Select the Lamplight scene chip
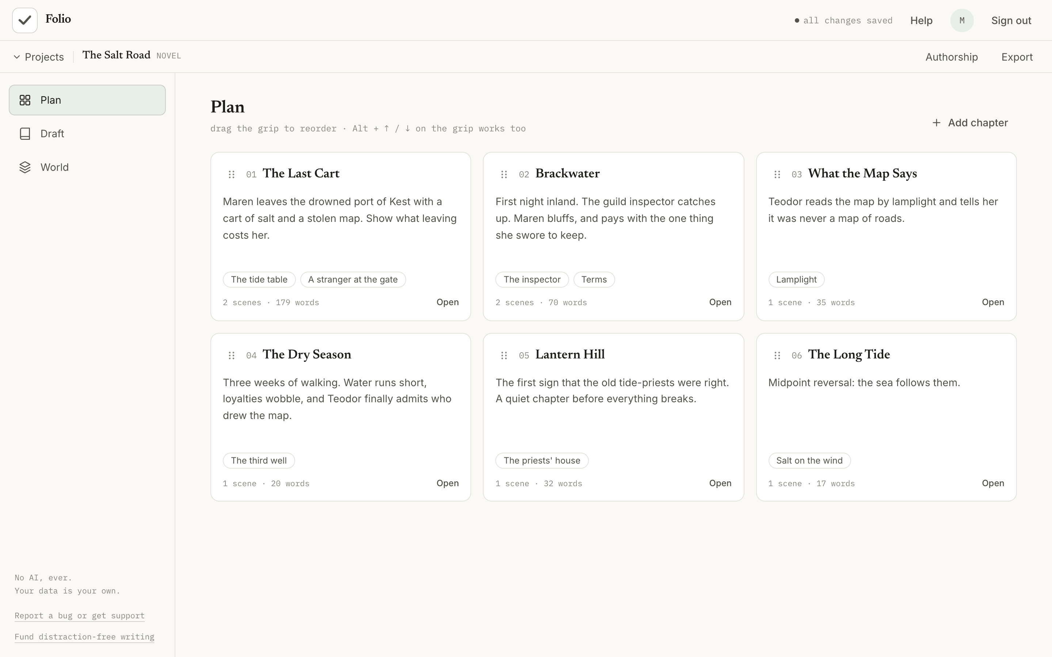Viewport: 1052px width, 657px height. tap(796, 279)
